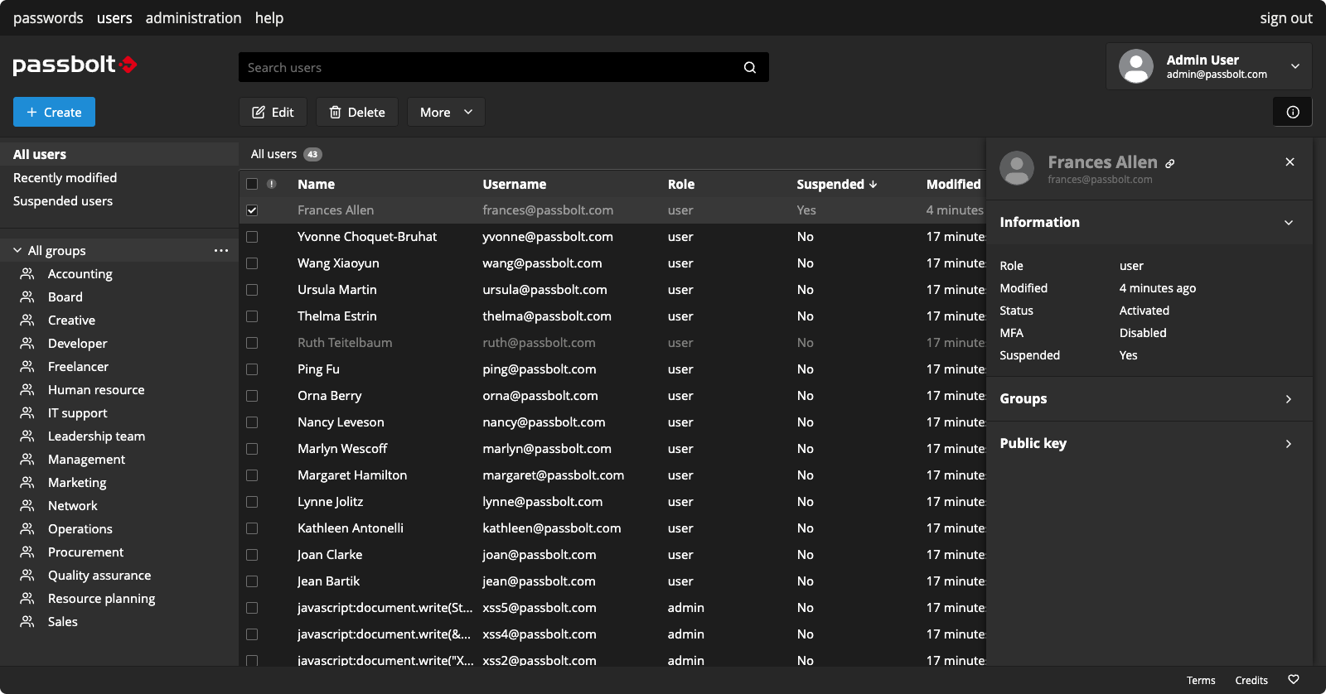Select the Recently modified filter
Screen dimensions: 1326x694
(65, 177)
